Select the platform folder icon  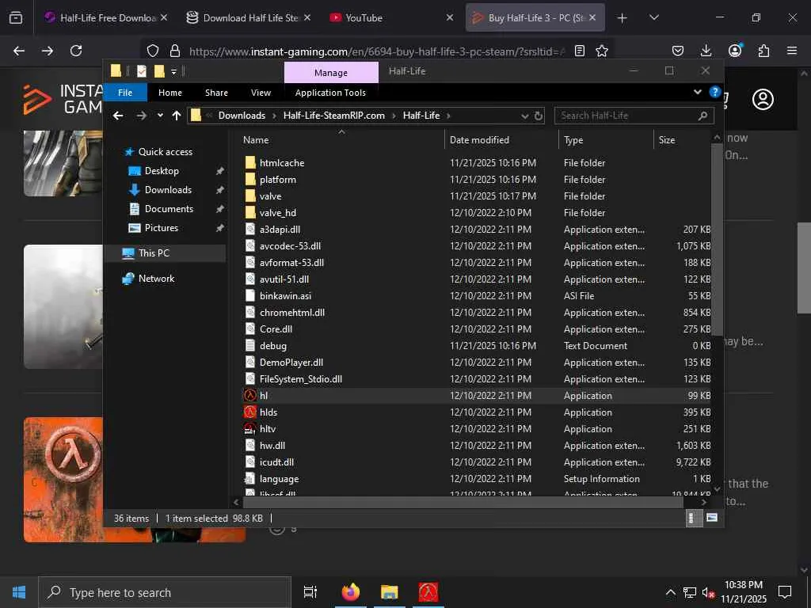click(x=250, y=180)
